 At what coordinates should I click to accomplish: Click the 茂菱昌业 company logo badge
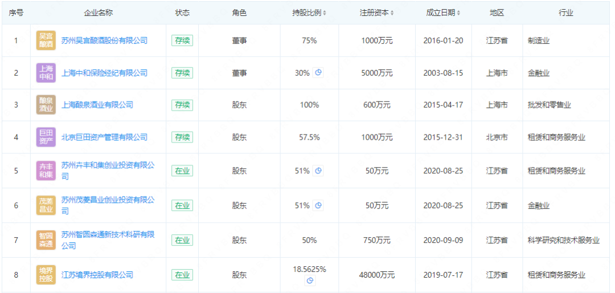coord(46,205)
